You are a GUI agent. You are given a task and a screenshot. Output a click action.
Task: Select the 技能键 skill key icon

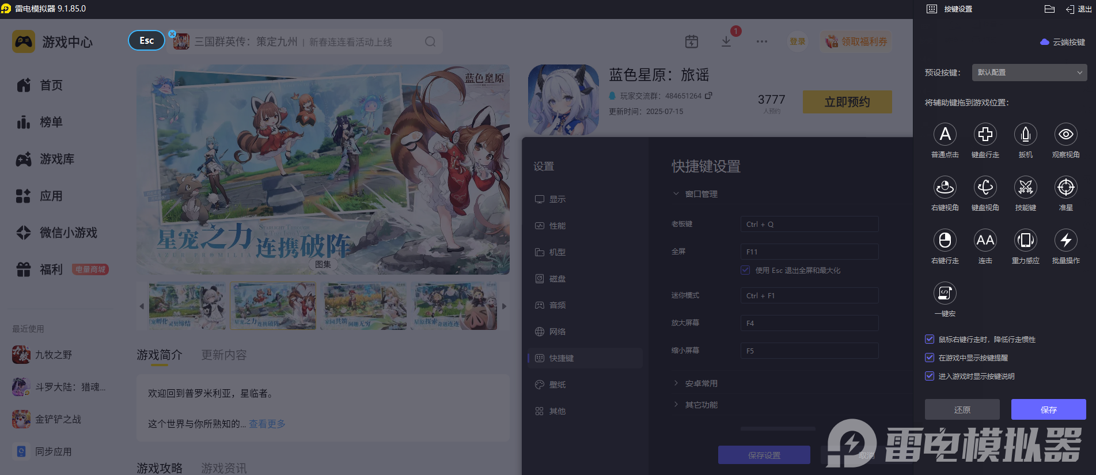pos(1026,187)
